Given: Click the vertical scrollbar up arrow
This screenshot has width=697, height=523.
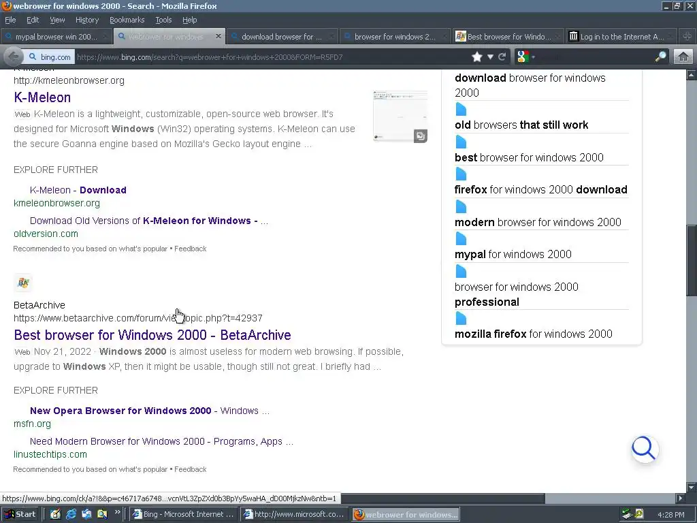Looking at the screenshot, I should point(692,75).
